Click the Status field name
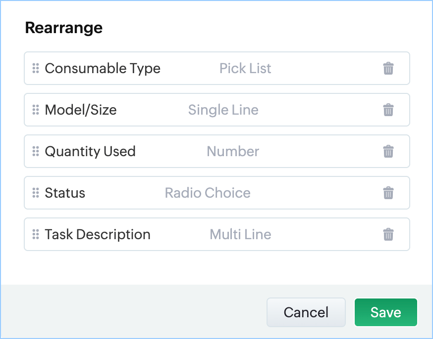Image resolution: width=433 pixels, height=339 pixels. click(x=65, y=193)
